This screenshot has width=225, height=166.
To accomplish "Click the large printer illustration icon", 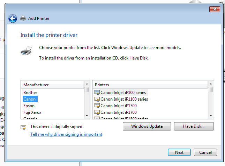I will (x=26, y=51).
